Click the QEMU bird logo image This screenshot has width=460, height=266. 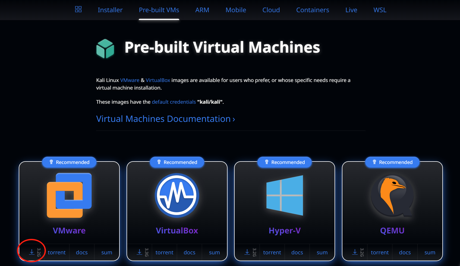[x=392, y=196]
